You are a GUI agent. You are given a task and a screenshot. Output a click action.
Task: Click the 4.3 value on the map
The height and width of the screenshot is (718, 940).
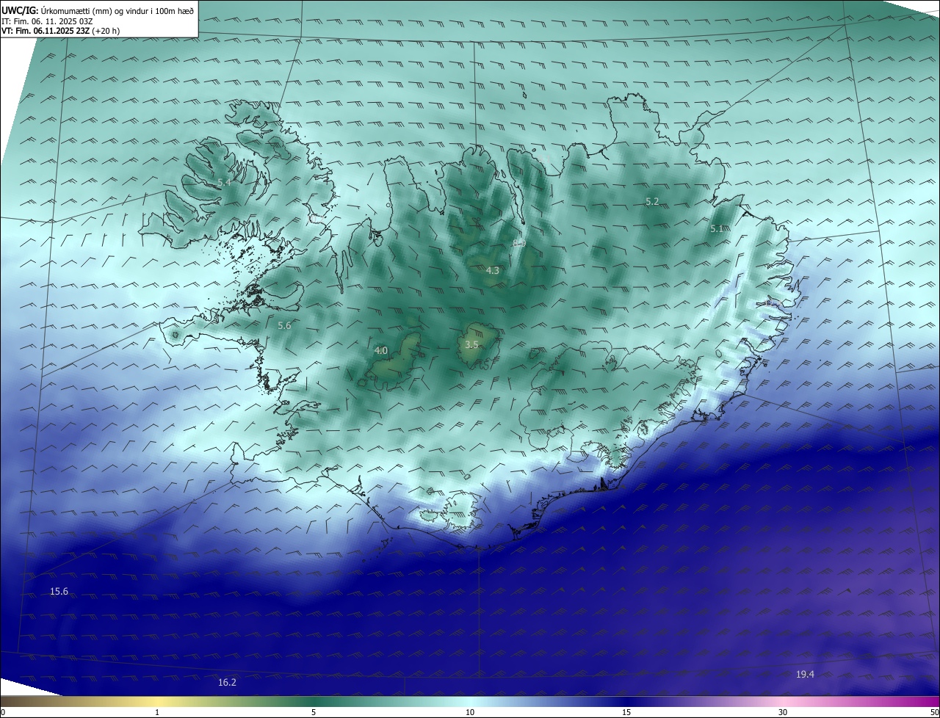(x=492, y=270)
